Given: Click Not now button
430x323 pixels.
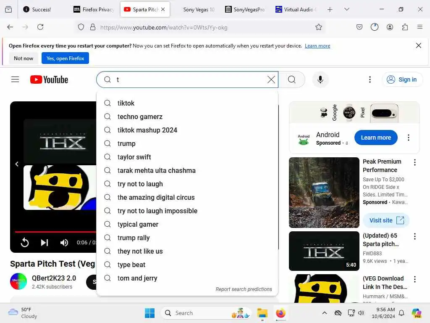Looking at the screenshot, I should 24,58.
